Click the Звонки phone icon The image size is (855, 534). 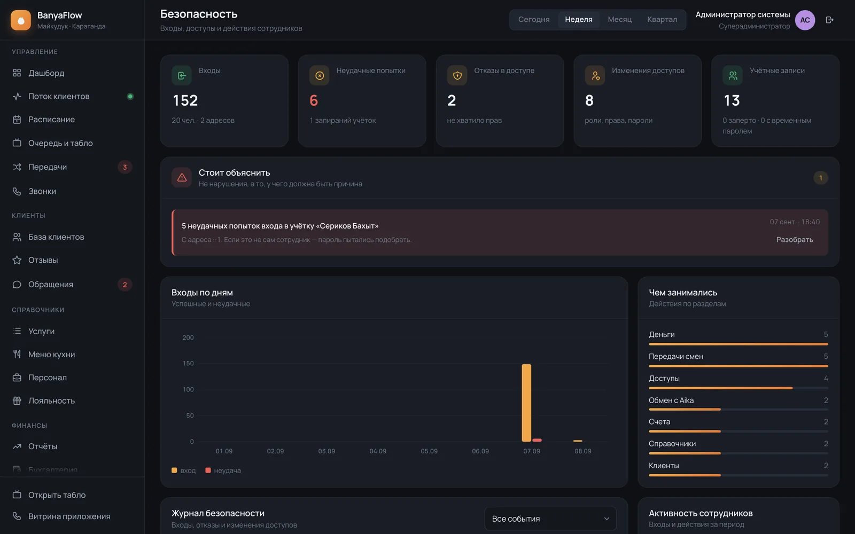pyautogui.click(x=17, y=191)
